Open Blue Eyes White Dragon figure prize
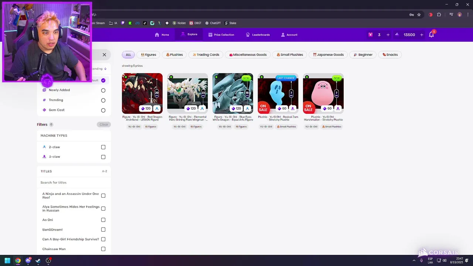This screenshot has width=473, height=266. (233, 93)
